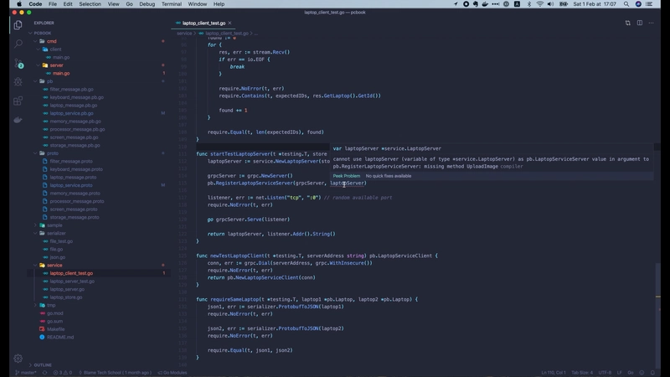Click the sync changes status bar icon
Image resolution: width=670 pixels, height=377 pixels.
coord(44,373)
